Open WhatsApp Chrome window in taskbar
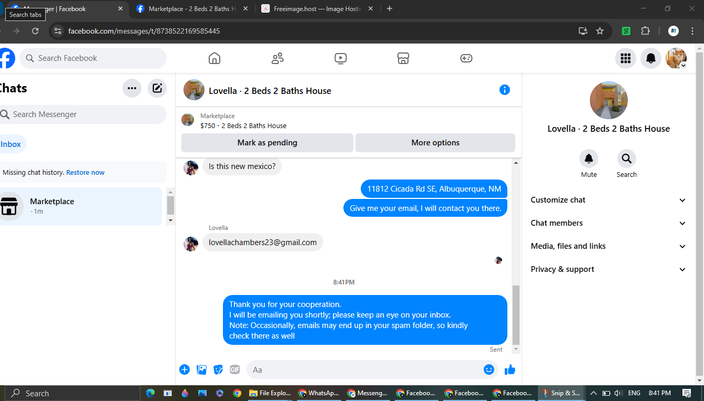This screenshot has width=704, height=401. coord(319,393)
